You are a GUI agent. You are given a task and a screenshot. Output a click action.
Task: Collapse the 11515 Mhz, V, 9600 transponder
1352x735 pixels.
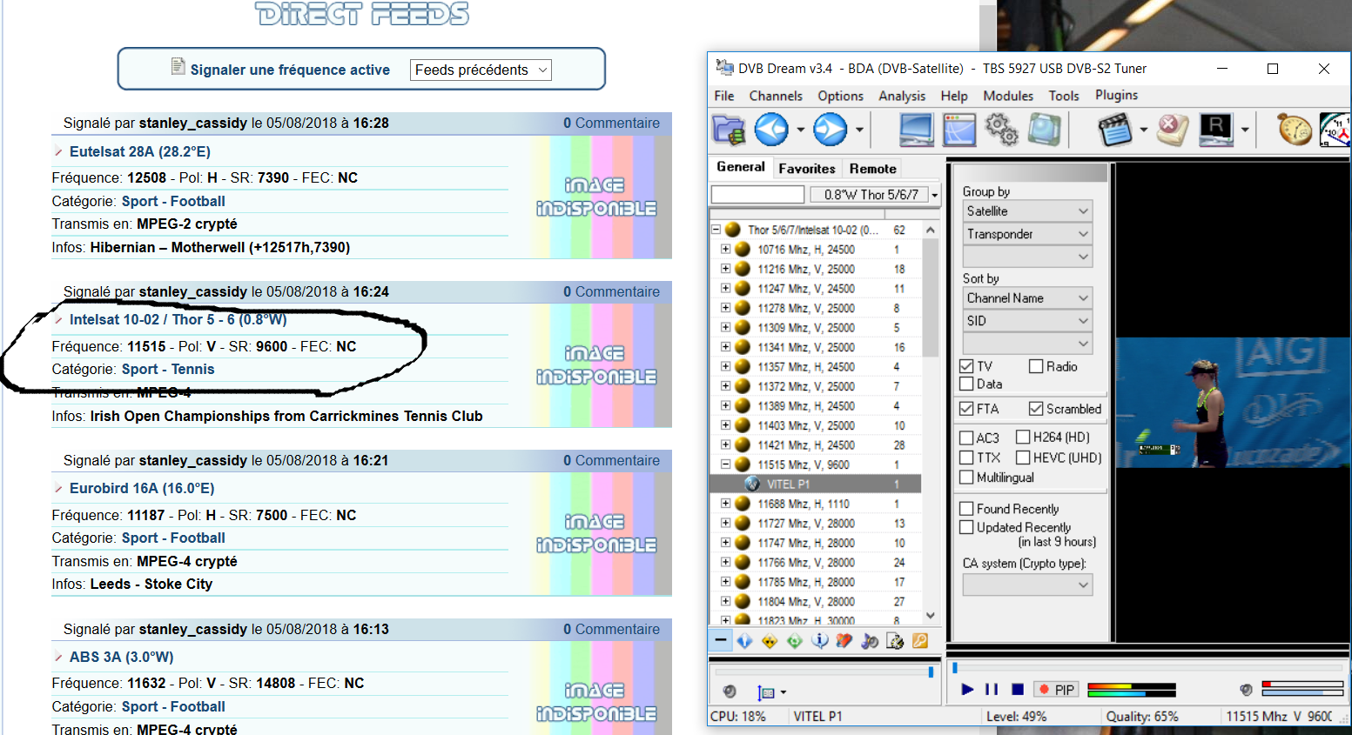725,464
